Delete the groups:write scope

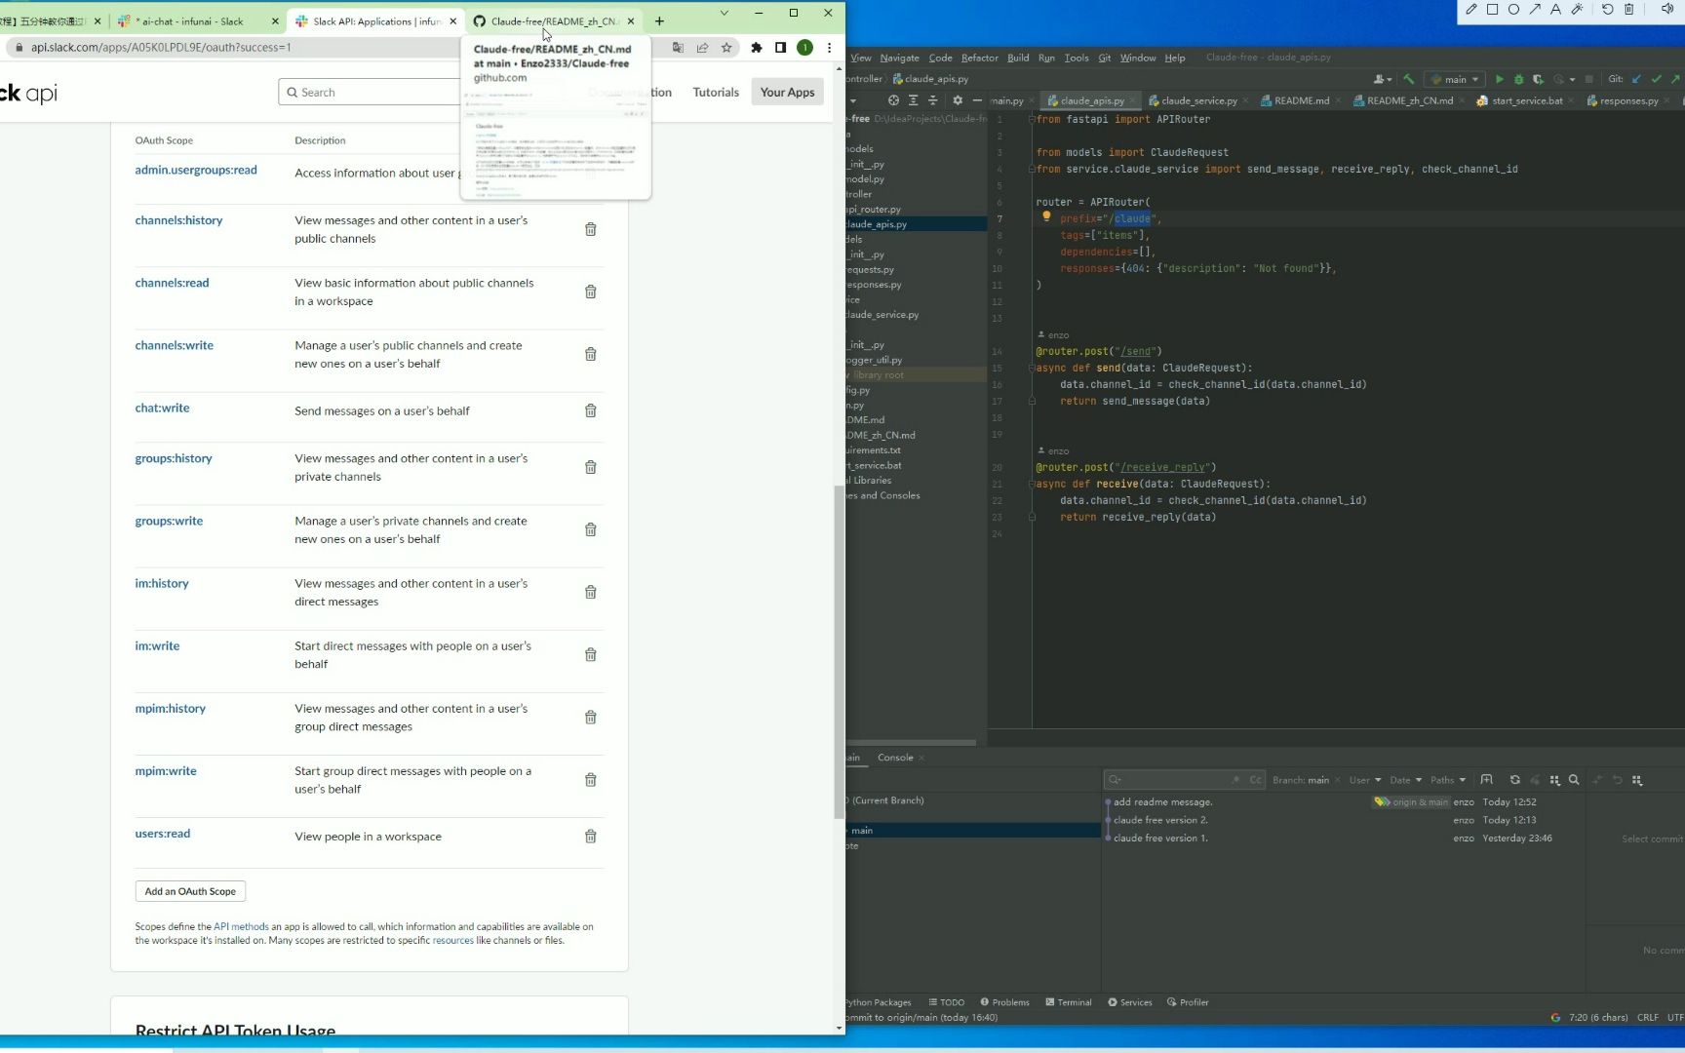pyautogui.click(x=590, y=529)
